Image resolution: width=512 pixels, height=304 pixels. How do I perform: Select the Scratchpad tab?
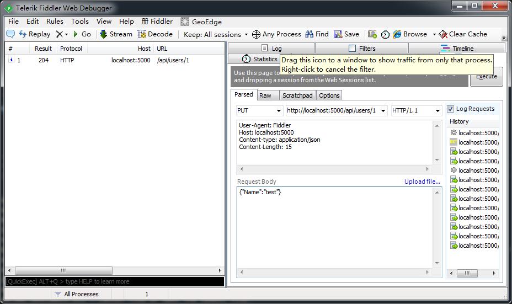(x=297, y=95)
